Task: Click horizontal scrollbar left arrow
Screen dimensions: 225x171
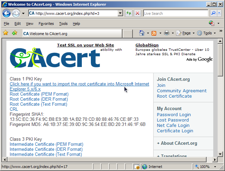Action: [x=5, y=160]
